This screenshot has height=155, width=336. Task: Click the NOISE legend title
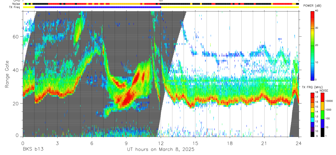[324, 90]
